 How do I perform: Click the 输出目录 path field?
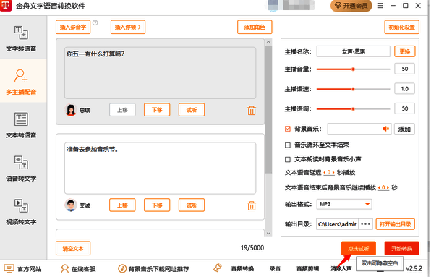tap(338, 224)
